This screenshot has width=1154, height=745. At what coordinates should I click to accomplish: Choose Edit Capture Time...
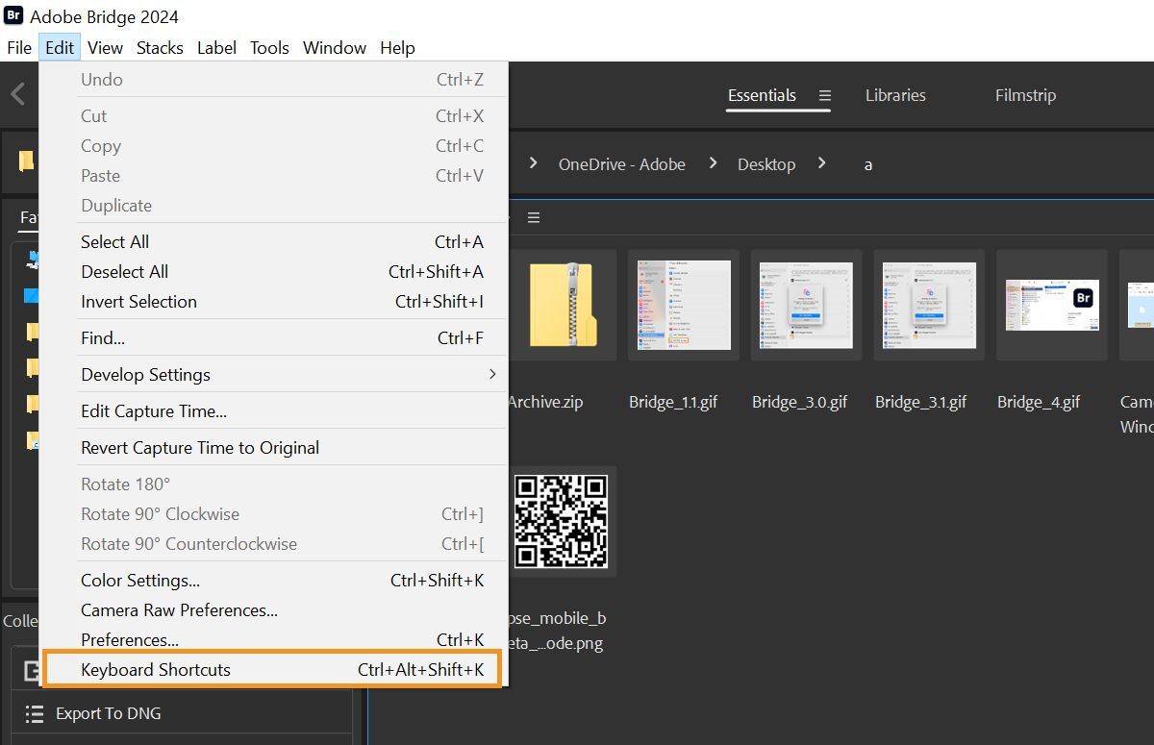(x=274, y=410)
